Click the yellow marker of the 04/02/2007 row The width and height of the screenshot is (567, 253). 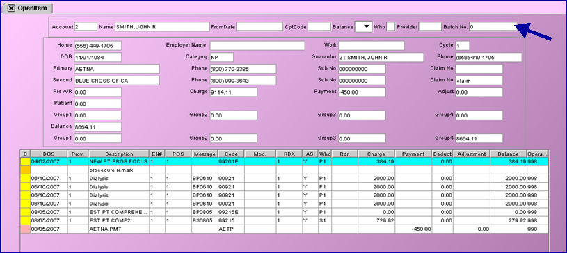click(x=25, y=161)
